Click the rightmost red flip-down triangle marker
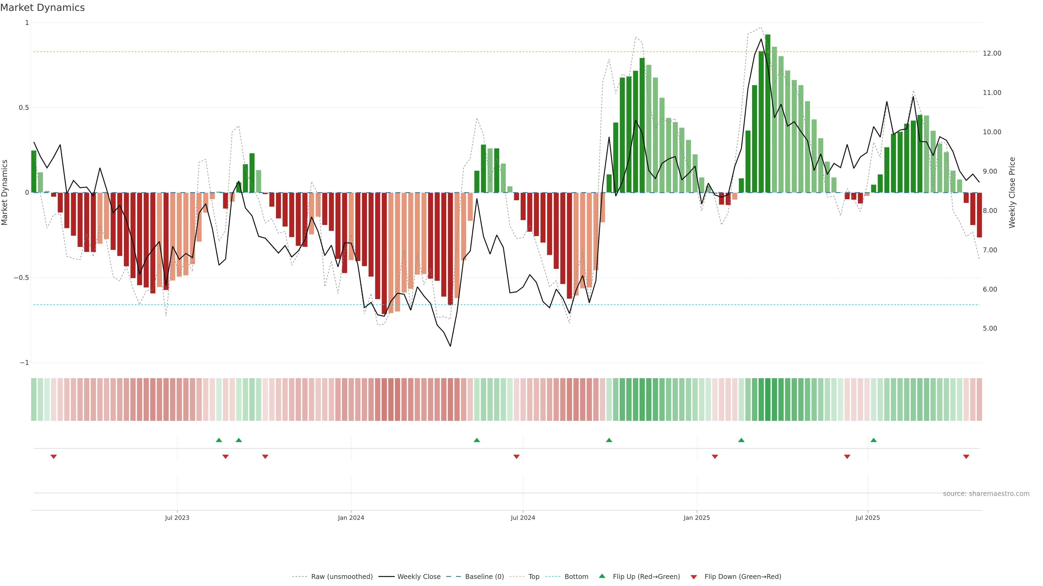The image size is (1043, 586). 966,457
